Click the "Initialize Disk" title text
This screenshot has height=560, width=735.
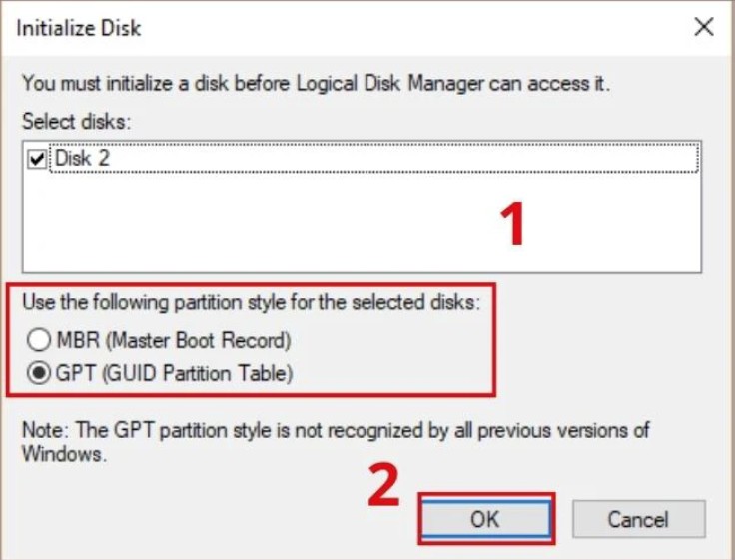tap(79, 28)
